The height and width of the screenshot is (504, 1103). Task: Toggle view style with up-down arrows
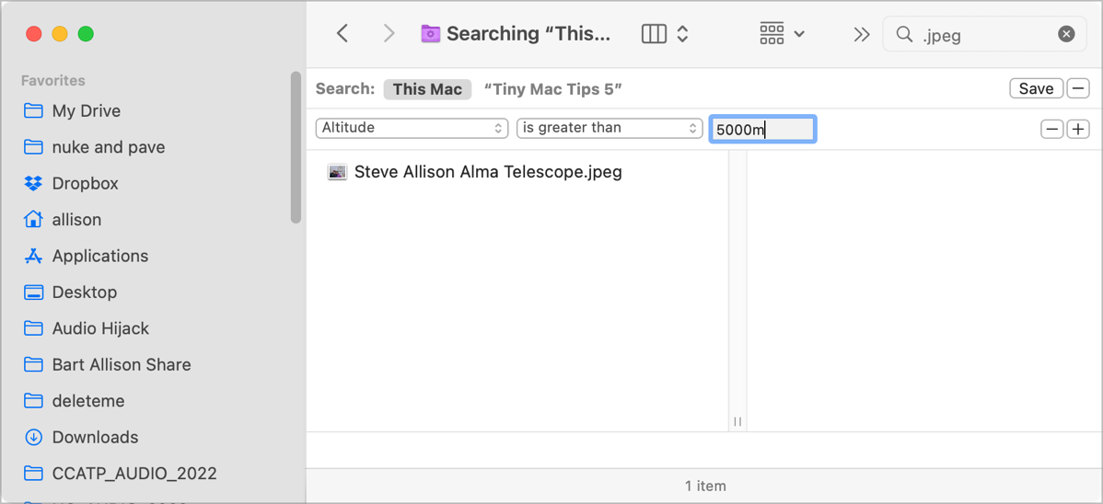coord(682,34)
